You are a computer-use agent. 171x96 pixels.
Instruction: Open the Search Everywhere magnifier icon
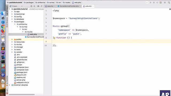[169, 3]
